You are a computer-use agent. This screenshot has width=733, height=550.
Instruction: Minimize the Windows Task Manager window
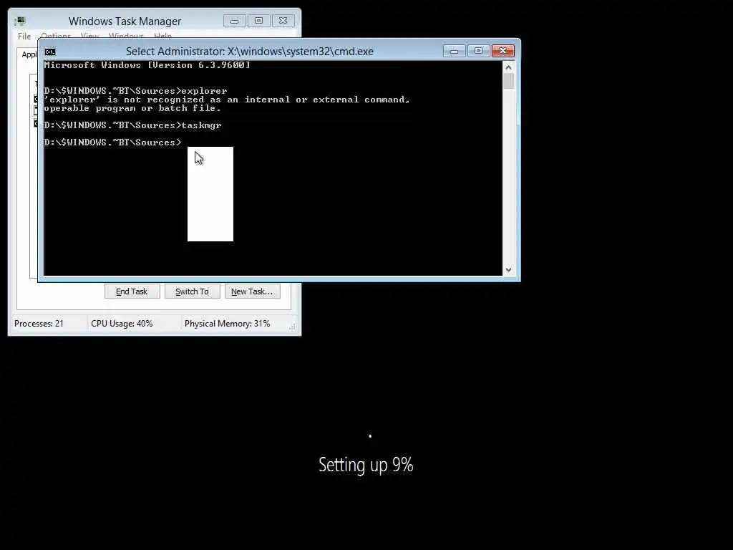(x=234, y=21)
